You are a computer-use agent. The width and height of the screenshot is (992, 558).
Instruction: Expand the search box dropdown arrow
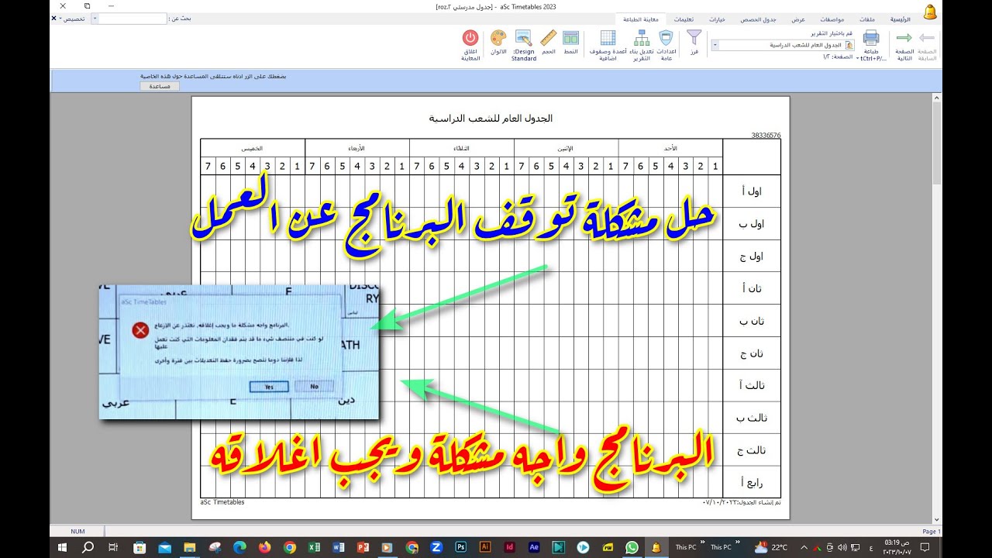click(x=95, y=18)
